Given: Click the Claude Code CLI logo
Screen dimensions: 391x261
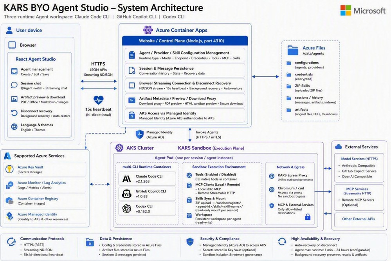Looking at the screenshot, I should point(127,179).
